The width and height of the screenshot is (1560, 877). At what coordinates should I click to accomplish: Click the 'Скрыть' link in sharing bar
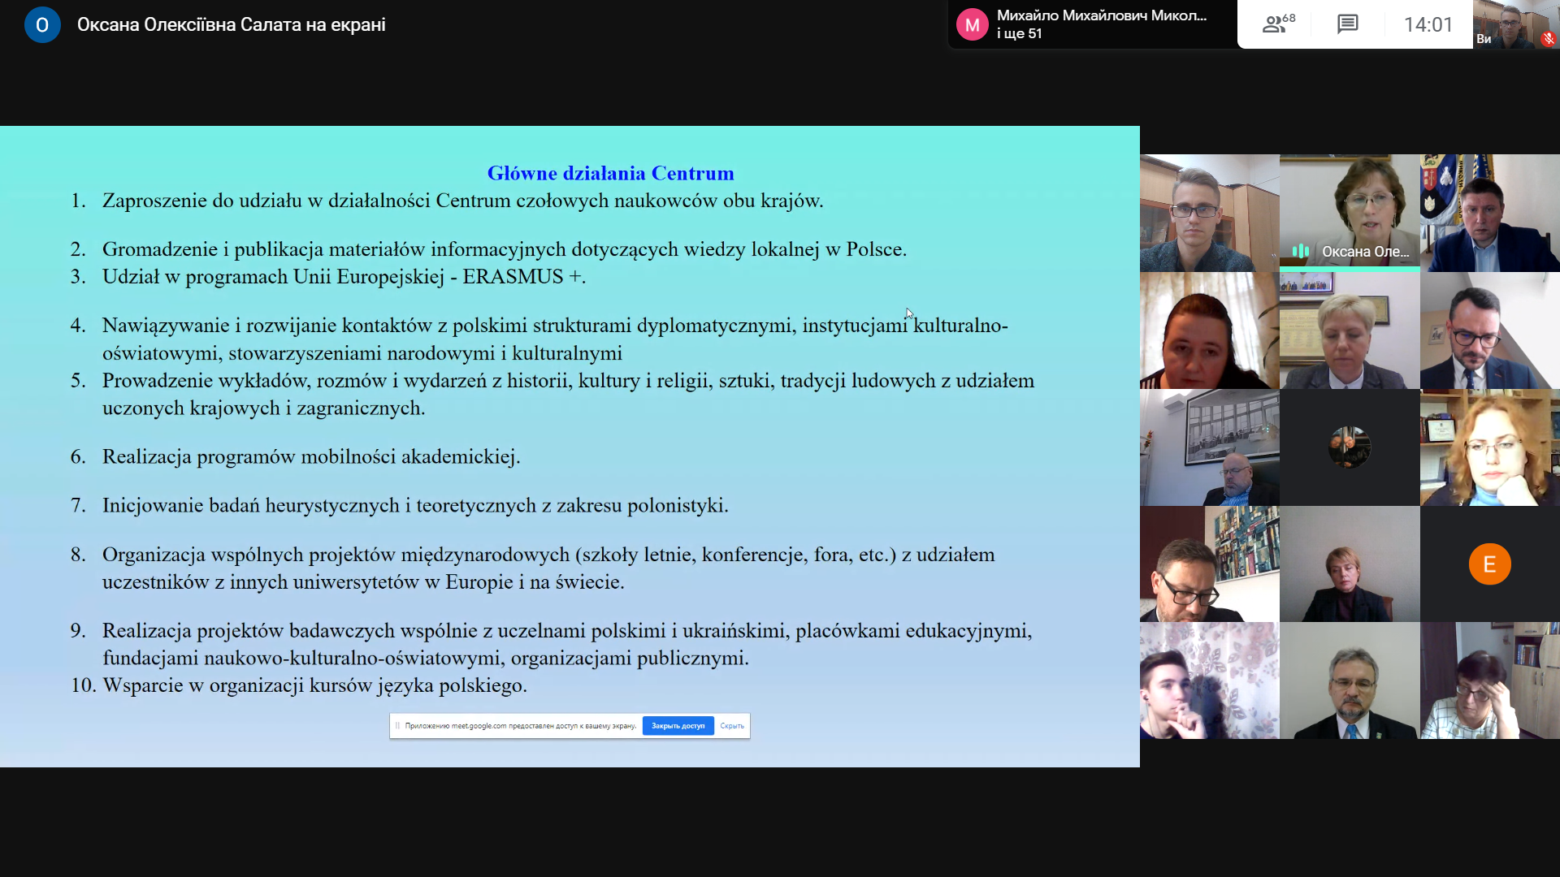[731, 726]
